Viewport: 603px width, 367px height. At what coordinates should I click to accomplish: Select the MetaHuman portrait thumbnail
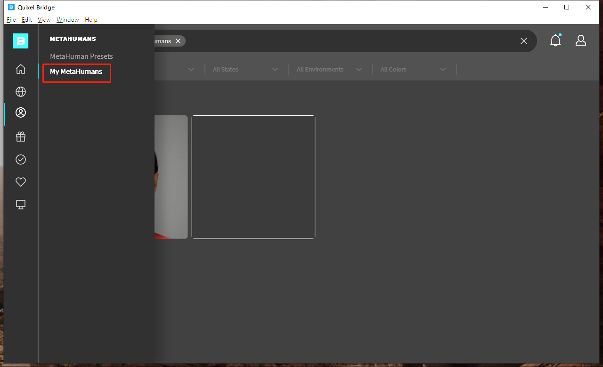[171, 177]
